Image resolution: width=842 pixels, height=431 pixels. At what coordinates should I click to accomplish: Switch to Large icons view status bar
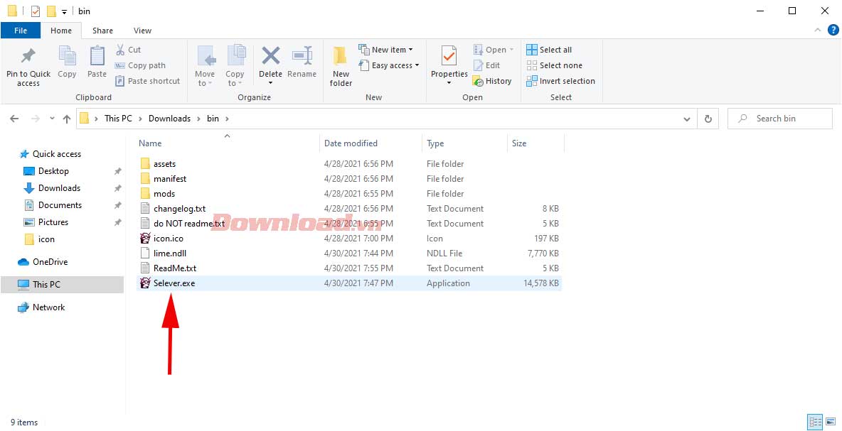(x=830, y=422)
